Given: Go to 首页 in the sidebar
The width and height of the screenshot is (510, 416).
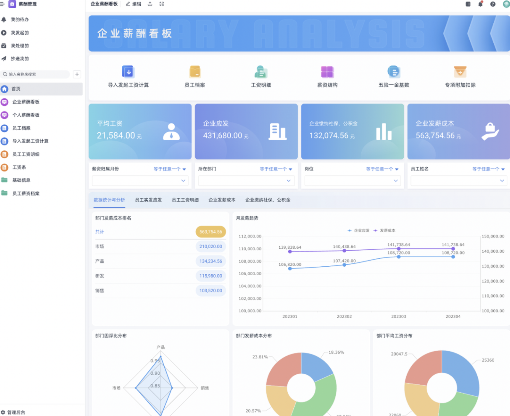Looking at the screenshot, I should 41,89.
